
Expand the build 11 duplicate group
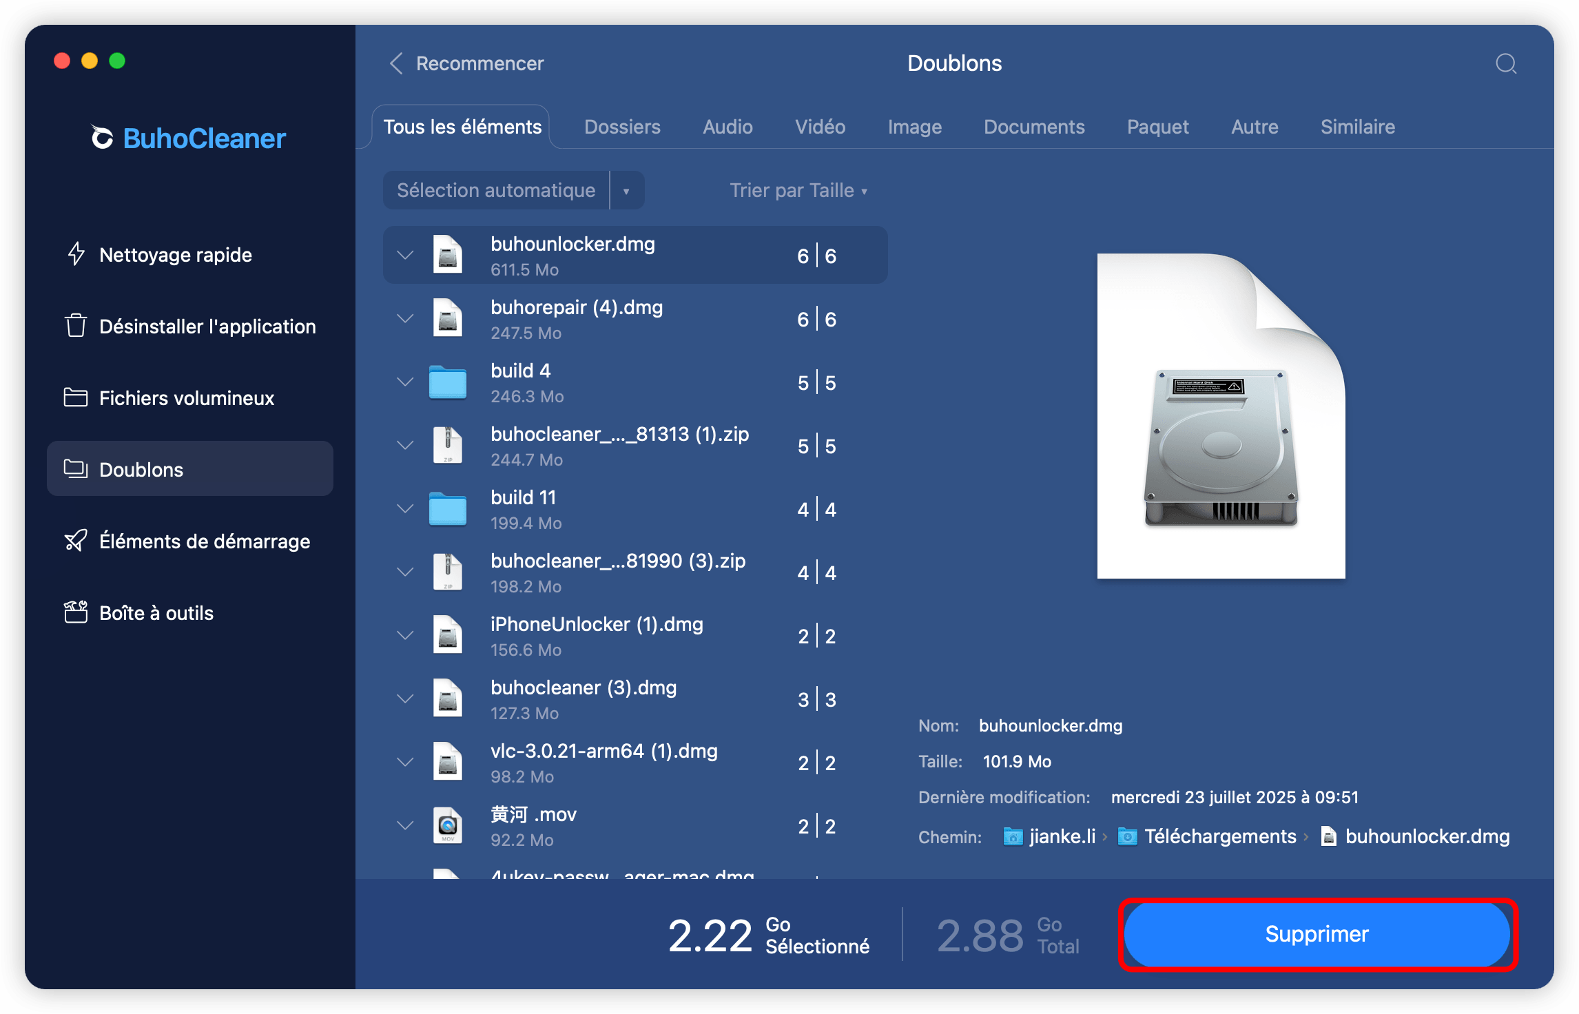click(405, 508)
